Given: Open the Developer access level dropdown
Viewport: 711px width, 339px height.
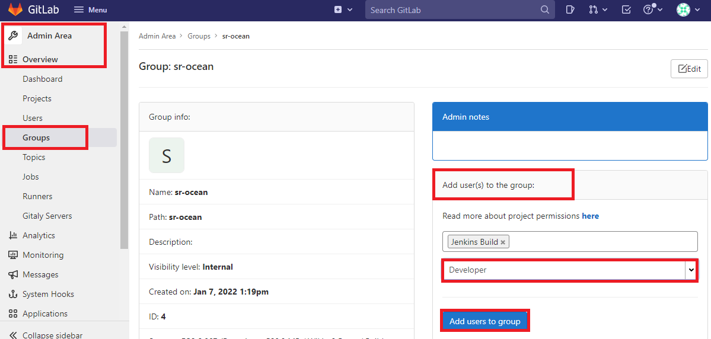Looking at the screenshot, I should (x=570, y=270).
